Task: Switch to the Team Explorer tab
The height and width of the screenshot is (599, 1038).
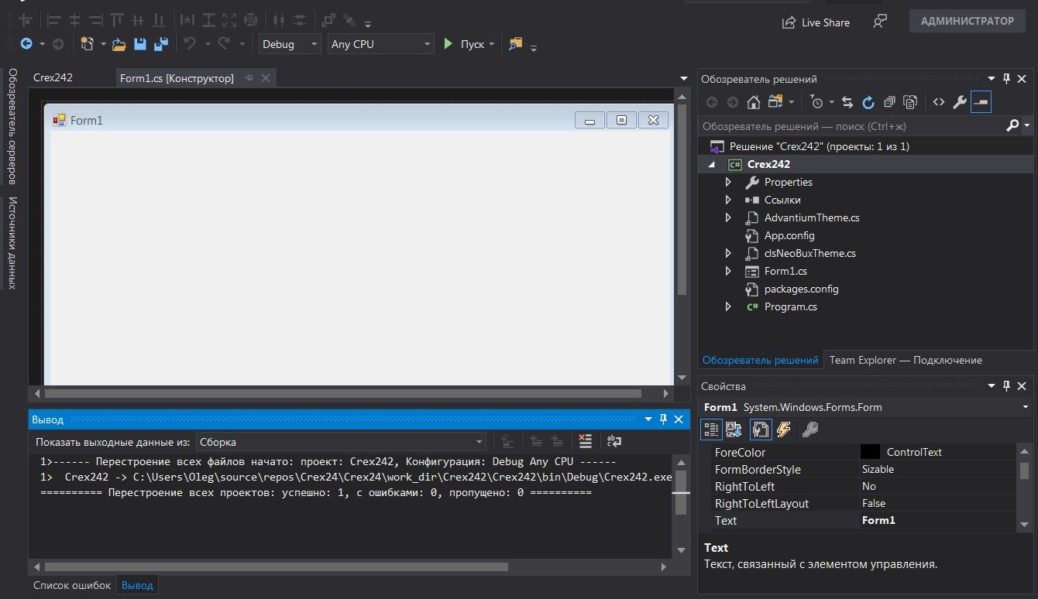Action: coord(905,360)
